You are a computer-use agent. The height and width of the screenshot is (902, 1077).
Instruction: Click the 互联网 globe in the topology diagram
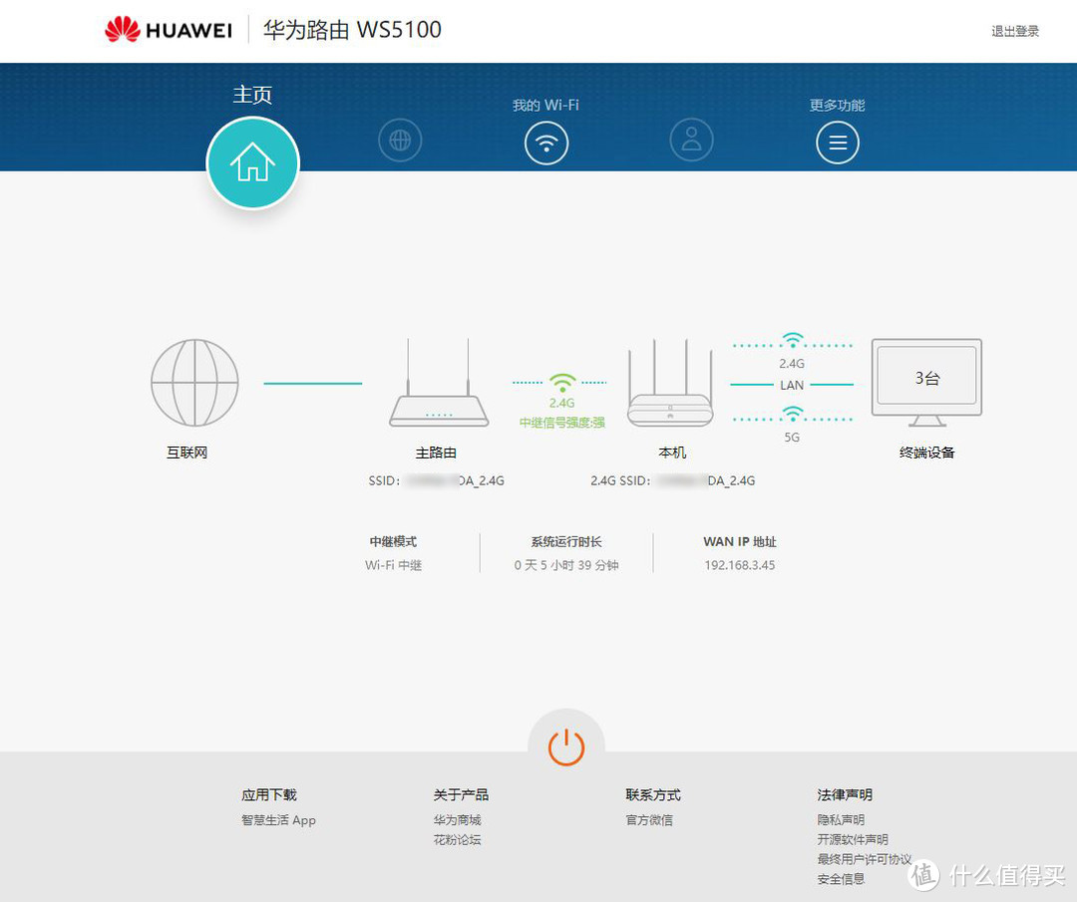pos(193,382)
